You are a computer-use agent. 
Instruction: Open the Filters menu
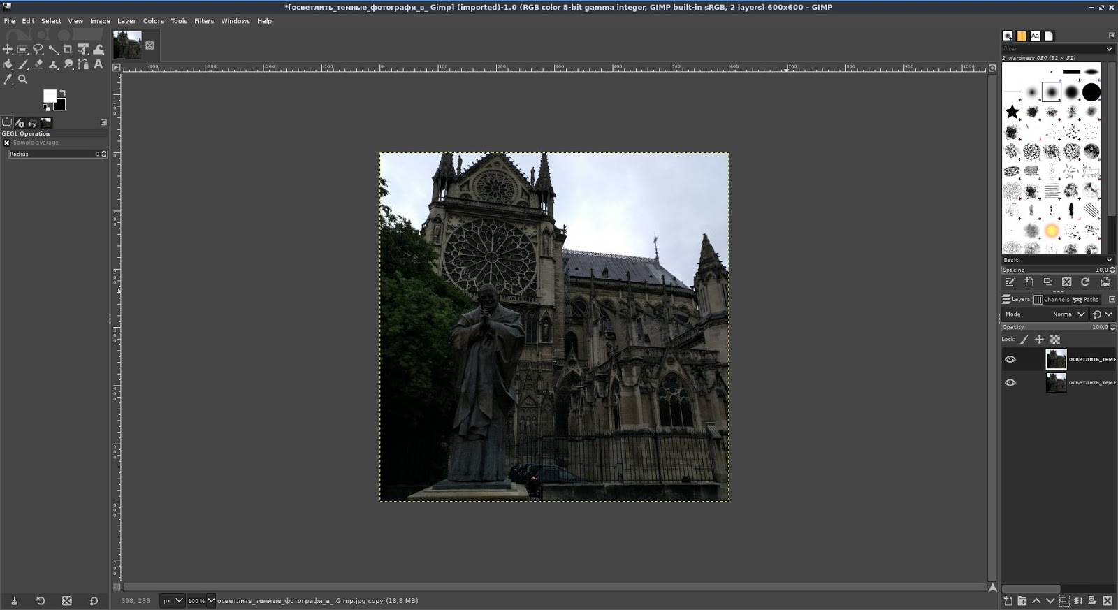click(204, 21)
